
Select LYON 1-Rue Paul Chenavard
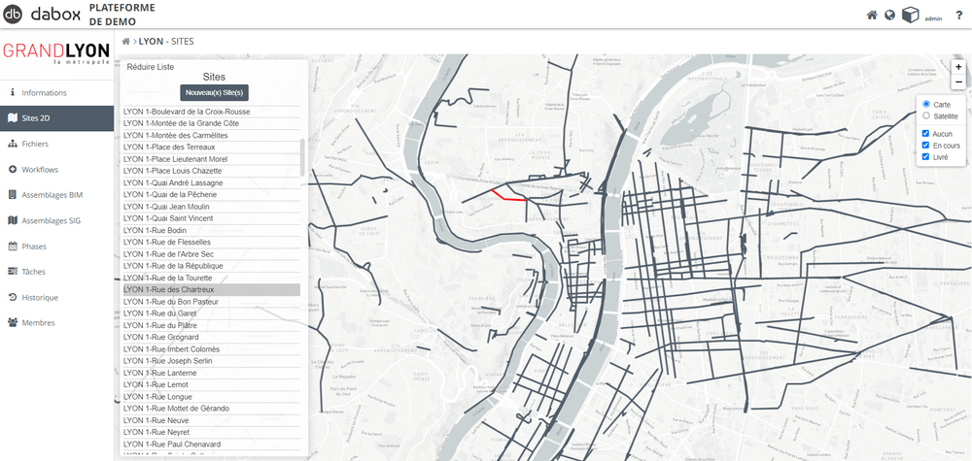pyautogui.click(x=211, y=445)
